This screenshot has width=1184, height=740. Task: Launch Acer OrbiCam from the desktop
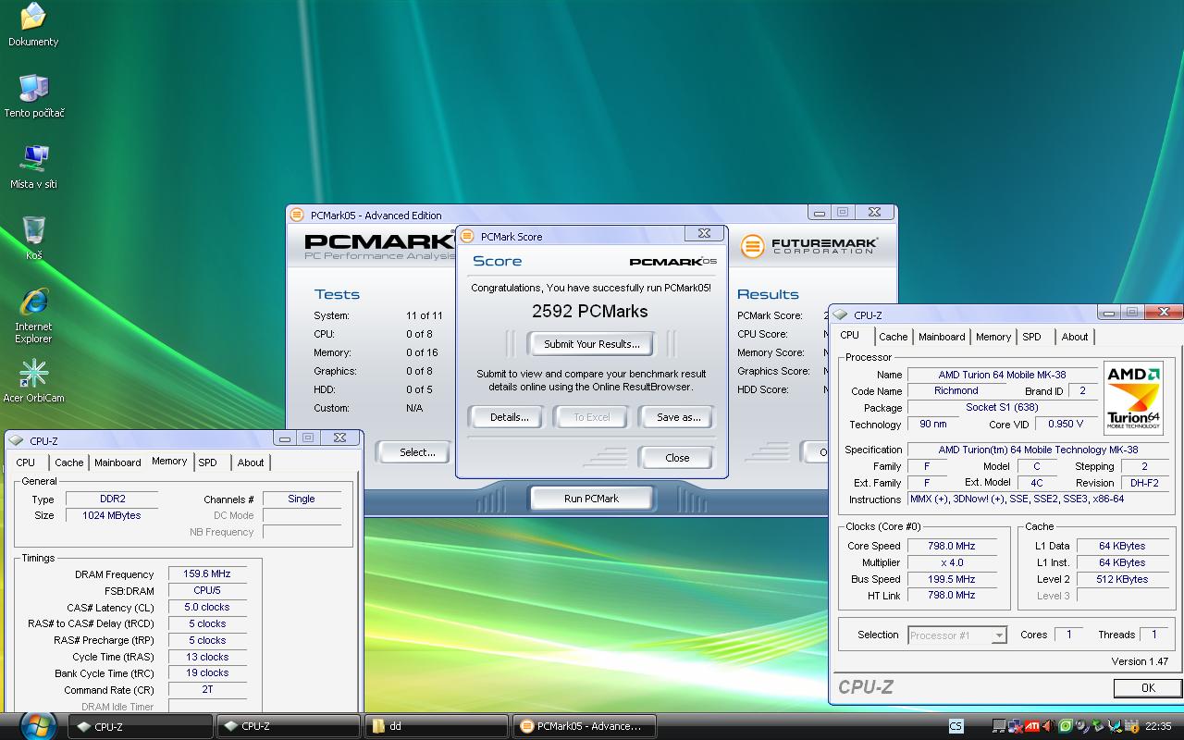pyautogui.click(x=34, y=381)
